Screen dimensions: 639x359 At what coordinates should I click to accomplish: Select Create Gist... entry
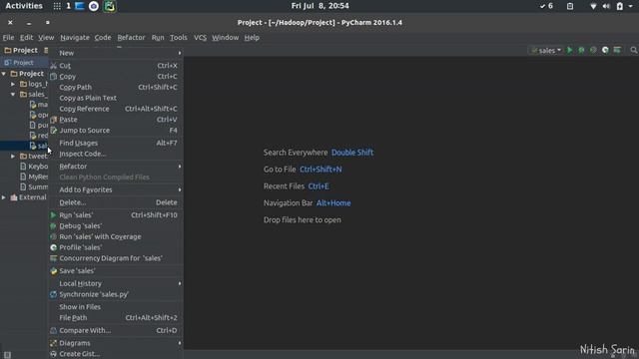116,354
